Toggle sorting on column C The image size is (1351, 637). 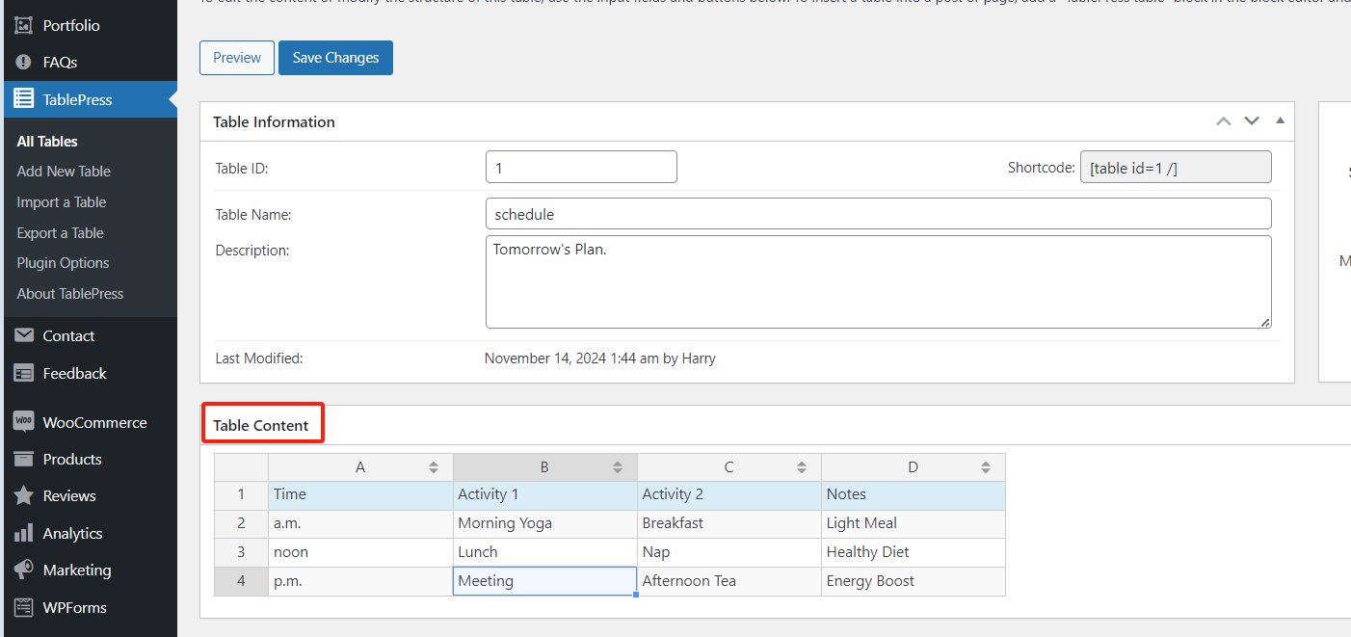tap(802, 466)
